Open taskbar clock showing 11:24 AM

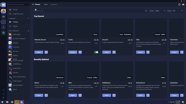coord(178,102)
